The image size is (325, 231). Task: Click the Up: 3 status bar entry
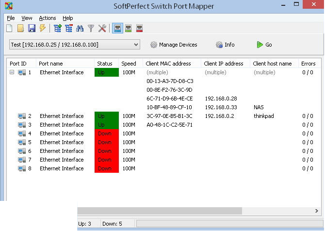click(x=84, y=224)
